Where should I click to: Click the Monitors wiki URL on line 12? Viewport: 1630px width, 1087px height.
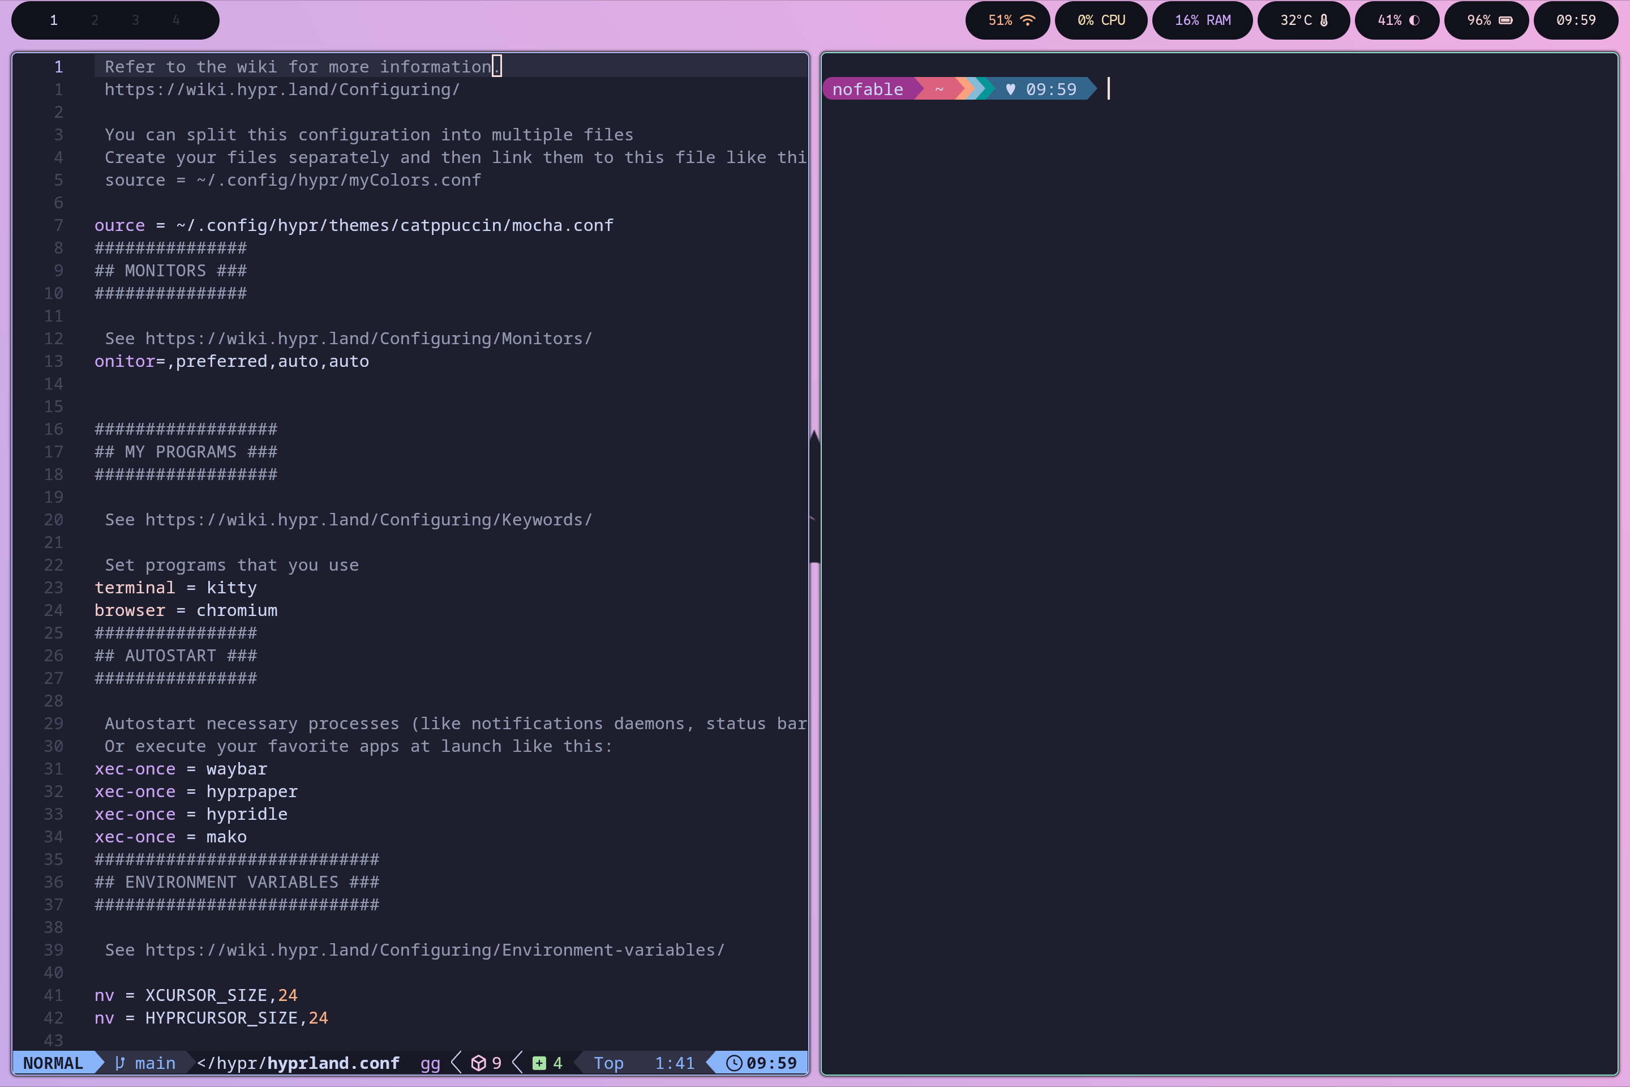(x=368, y=339)
